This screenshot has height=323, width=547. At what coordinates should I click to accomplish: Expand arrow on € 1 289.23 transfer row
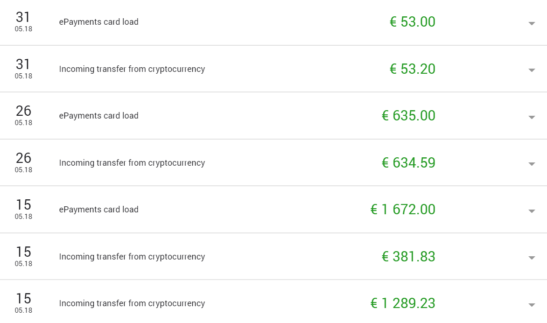(x=532, y=305)
